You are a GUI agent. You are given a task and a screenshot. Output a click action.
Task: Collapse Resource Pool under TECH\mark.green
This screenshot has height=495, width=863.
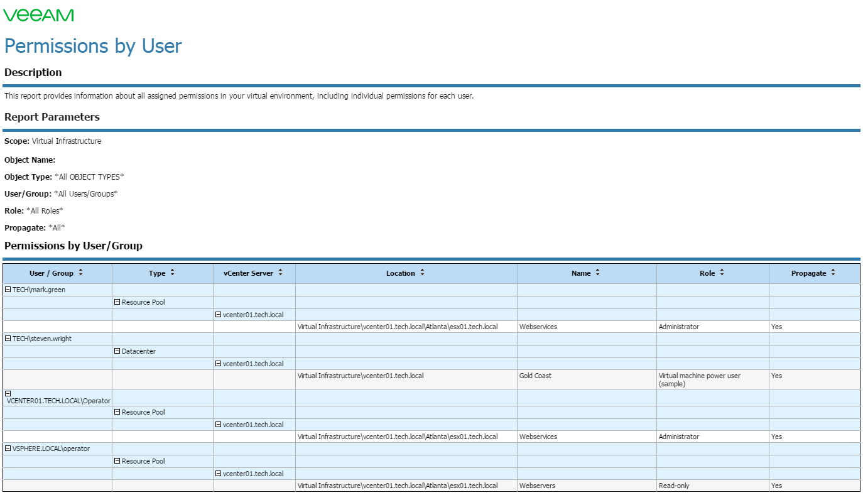[x=117, y=302]
